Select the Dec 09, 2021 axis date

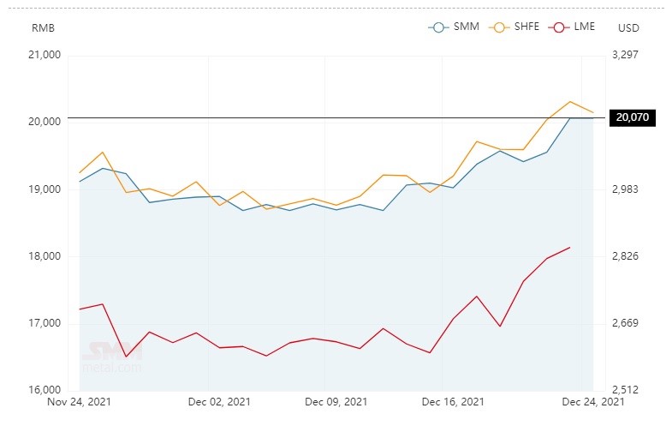tap(336, 402)
